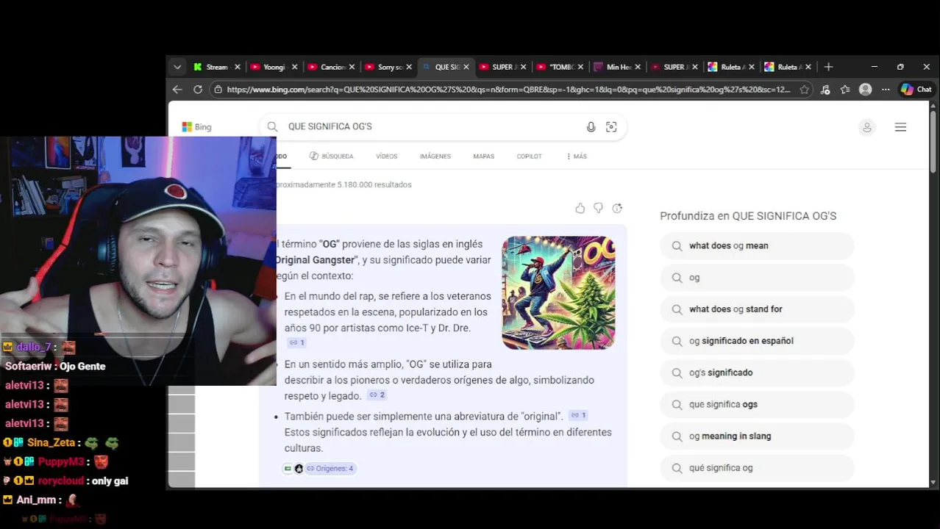Open Copilot Chat in browser toolbar
The height and width of the screenshot is (529, 940).
tap(916, 90)
